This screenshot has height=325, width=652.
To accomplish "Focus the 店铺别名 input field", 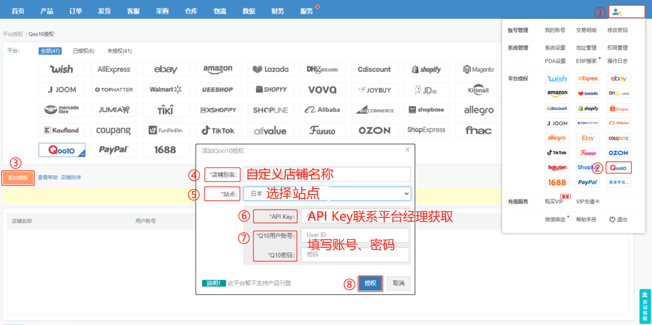I will click(327, 174).
